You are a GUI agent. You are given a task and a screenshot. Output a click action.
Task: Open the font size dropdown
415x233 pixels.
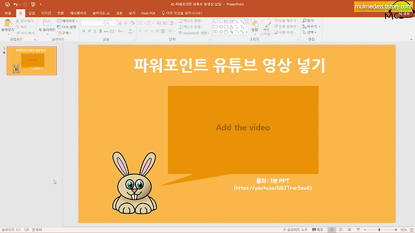pyautogui.click(x=115, y=23)
